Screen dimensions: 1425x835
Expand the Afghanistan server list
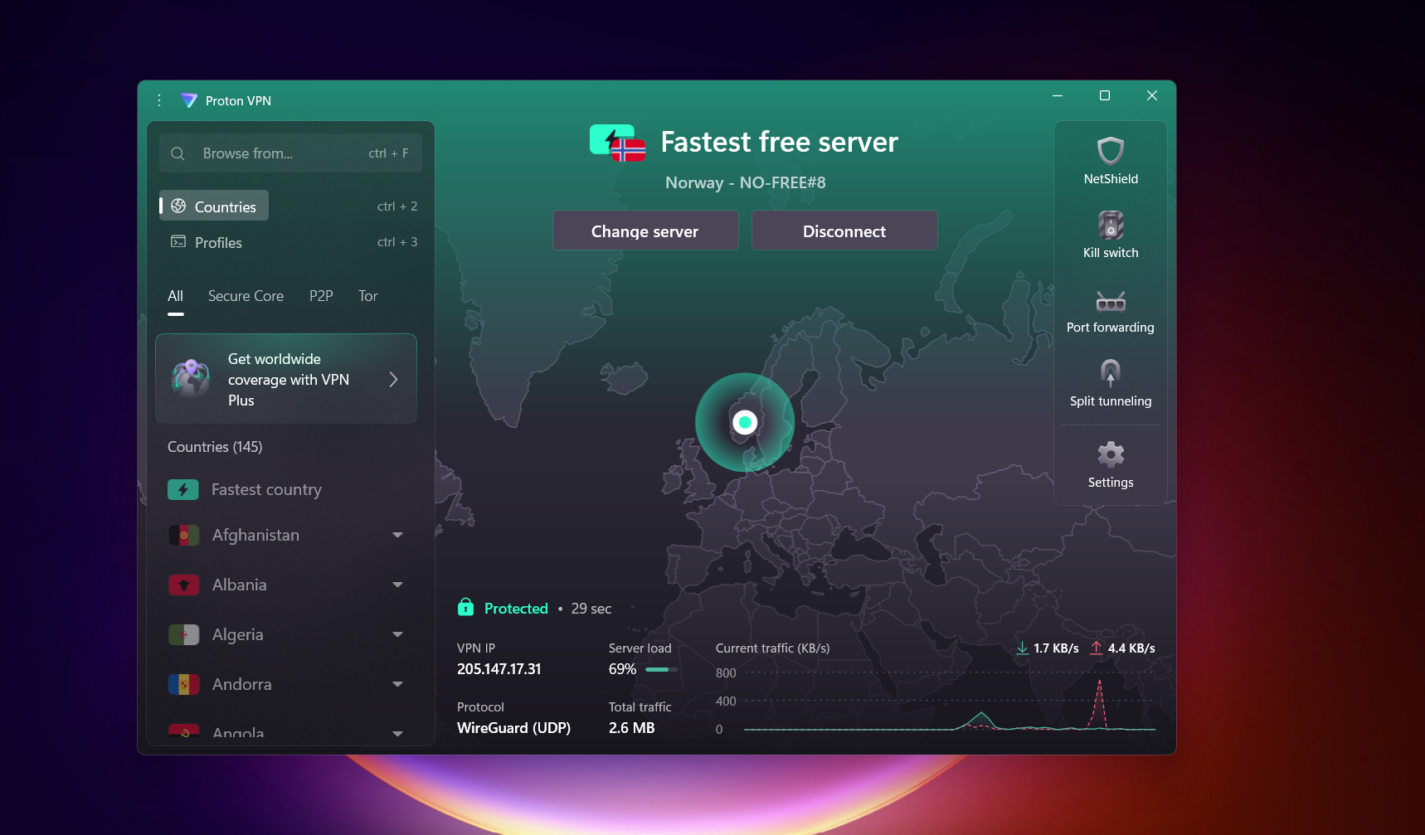pos(397,536)
